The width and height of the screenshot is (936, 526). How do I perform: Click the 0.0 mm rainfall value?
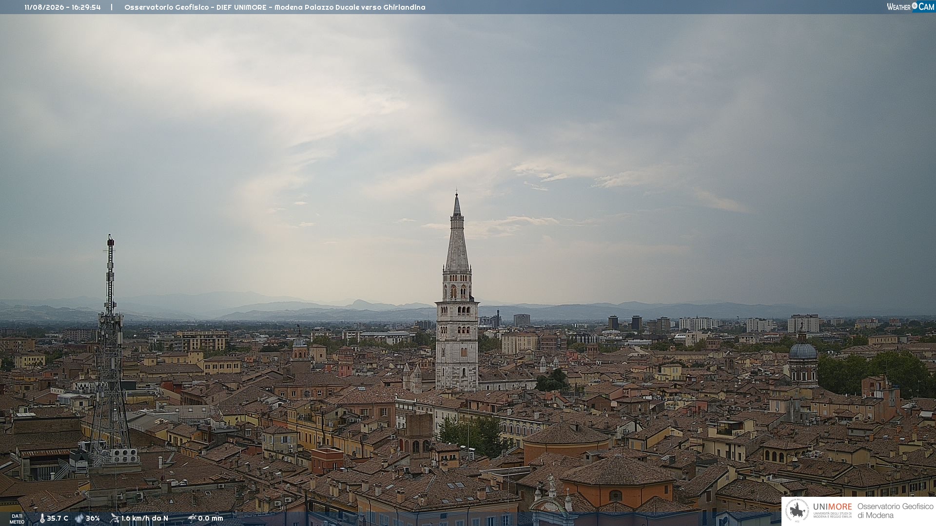(x=211, y=519)
